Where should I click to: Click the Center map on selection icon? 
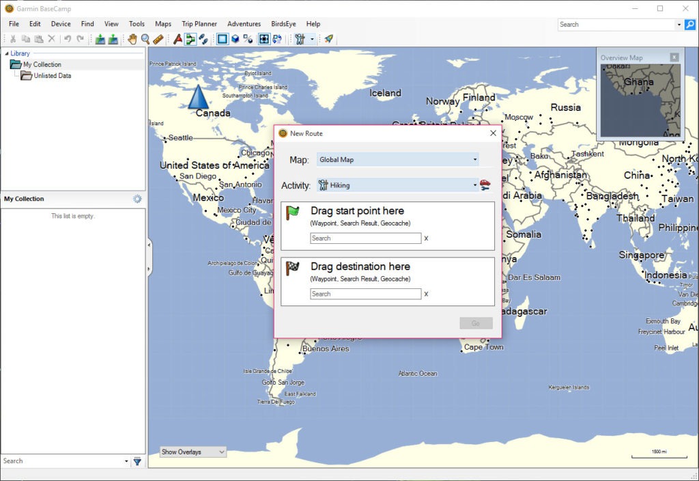pyautogui.click(x=264, y=39)
